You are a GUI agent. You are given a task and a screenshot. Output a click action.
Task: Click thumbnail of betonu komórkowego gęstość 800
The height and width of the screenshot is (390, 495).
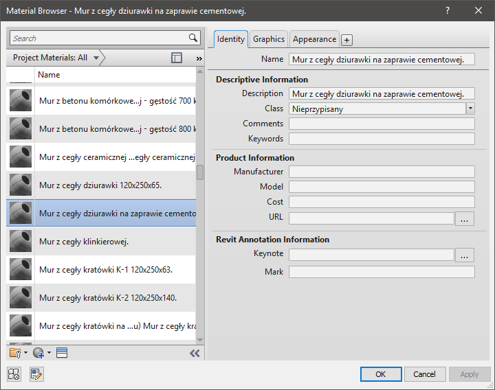(21, 128)
